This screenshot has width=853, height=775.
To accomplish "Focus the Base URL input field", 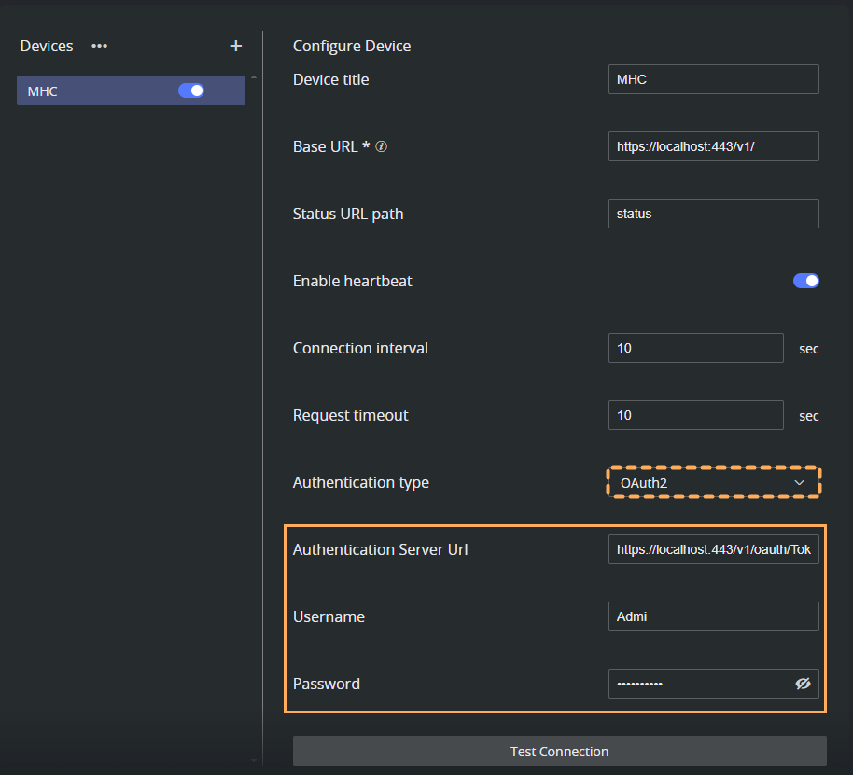I will 713,146.
